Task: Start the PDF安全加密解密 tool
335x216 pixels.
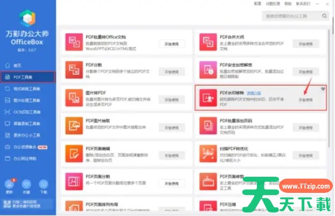Action: [x=305, y=72]
